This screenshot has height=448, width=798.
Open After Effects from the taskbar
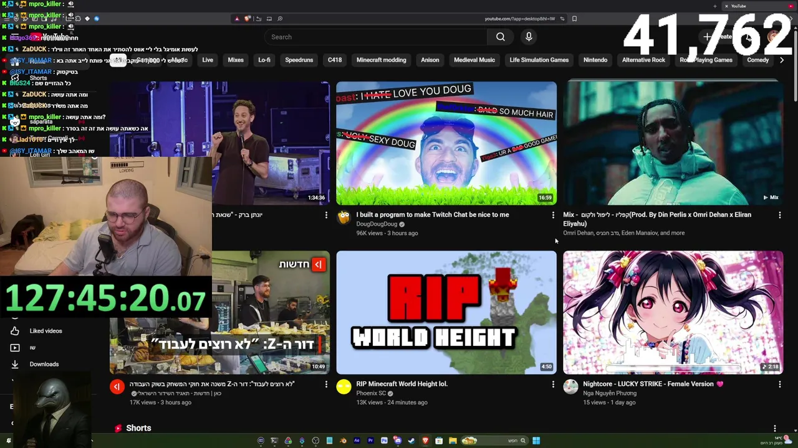point(357,441)
